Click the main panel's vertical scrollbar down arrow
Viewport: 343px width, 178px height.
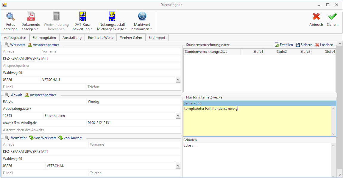click(340, 175)
